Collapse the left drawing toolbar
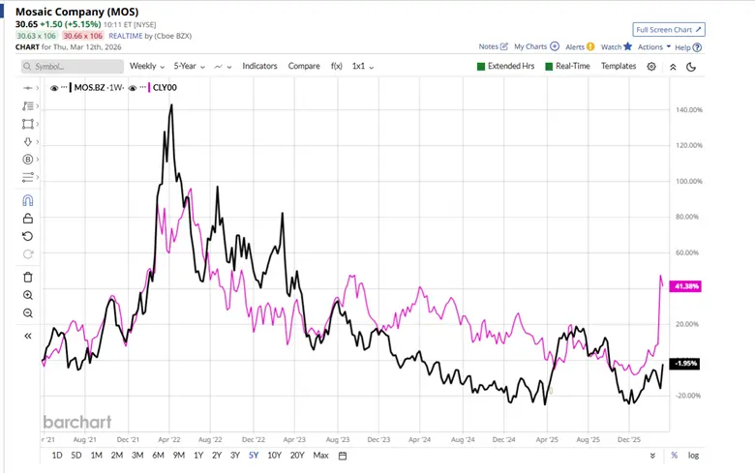The image size is (755, 473). tap(28, 336)
